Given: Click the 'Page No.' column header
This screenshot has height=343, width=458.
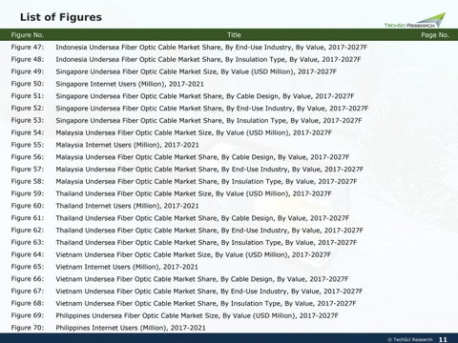Looking at the screenshot, I should pyautogui.click(x=435, y=35).
